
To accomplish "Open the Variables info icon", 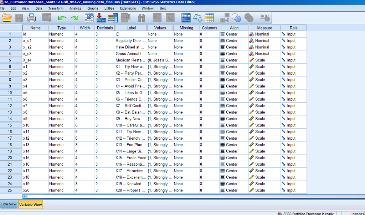I will coord(113,18).
